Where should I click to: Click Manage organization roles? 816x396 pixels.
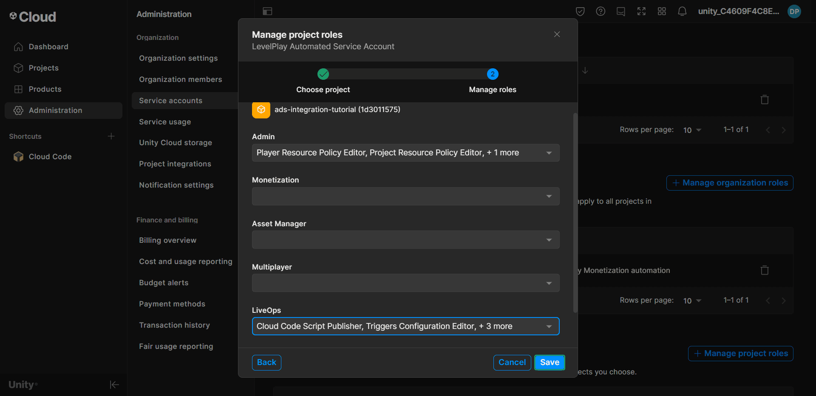(x=729, y=183)
